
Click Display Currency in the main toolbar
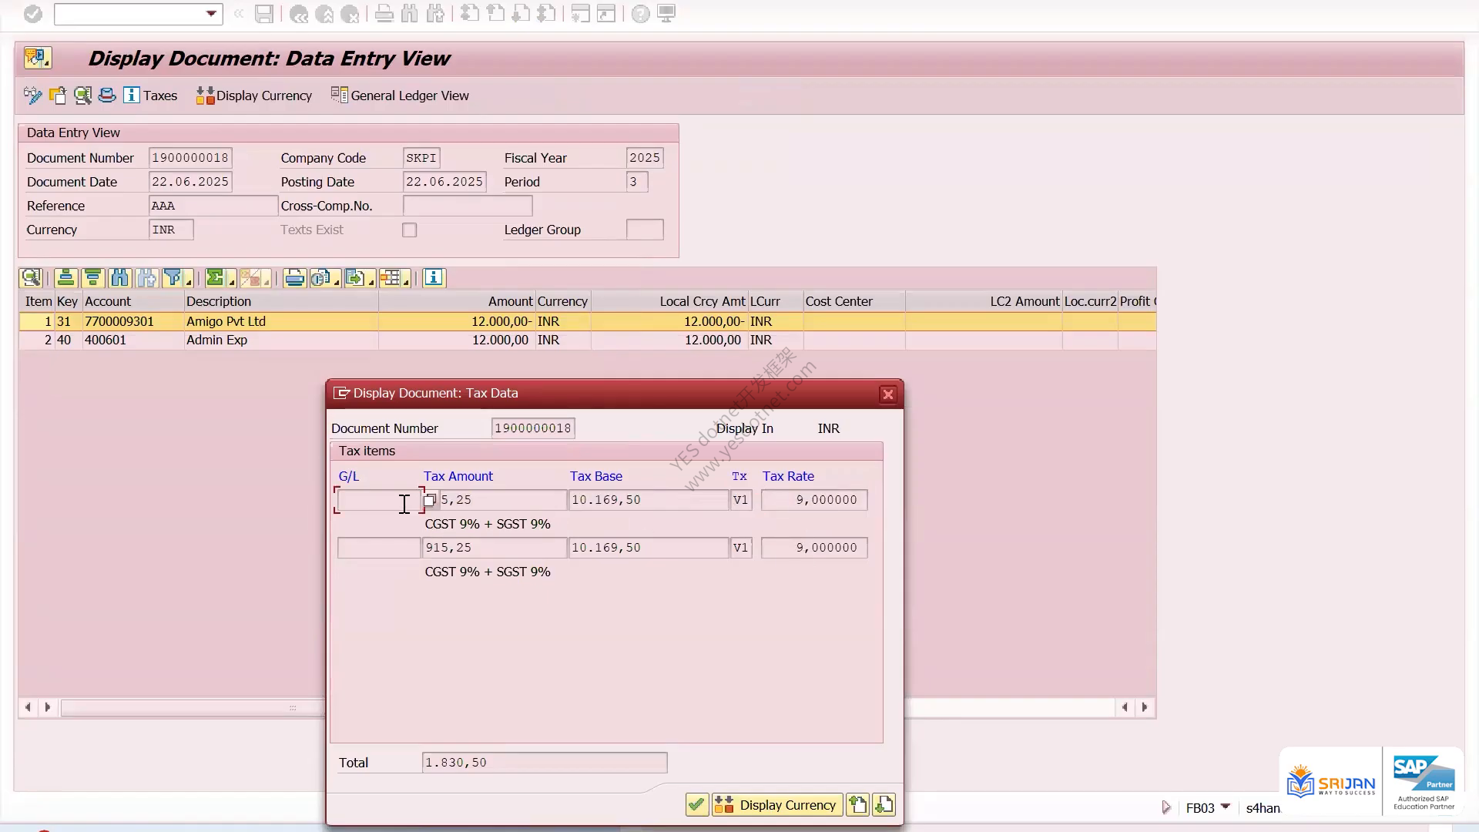254,96
